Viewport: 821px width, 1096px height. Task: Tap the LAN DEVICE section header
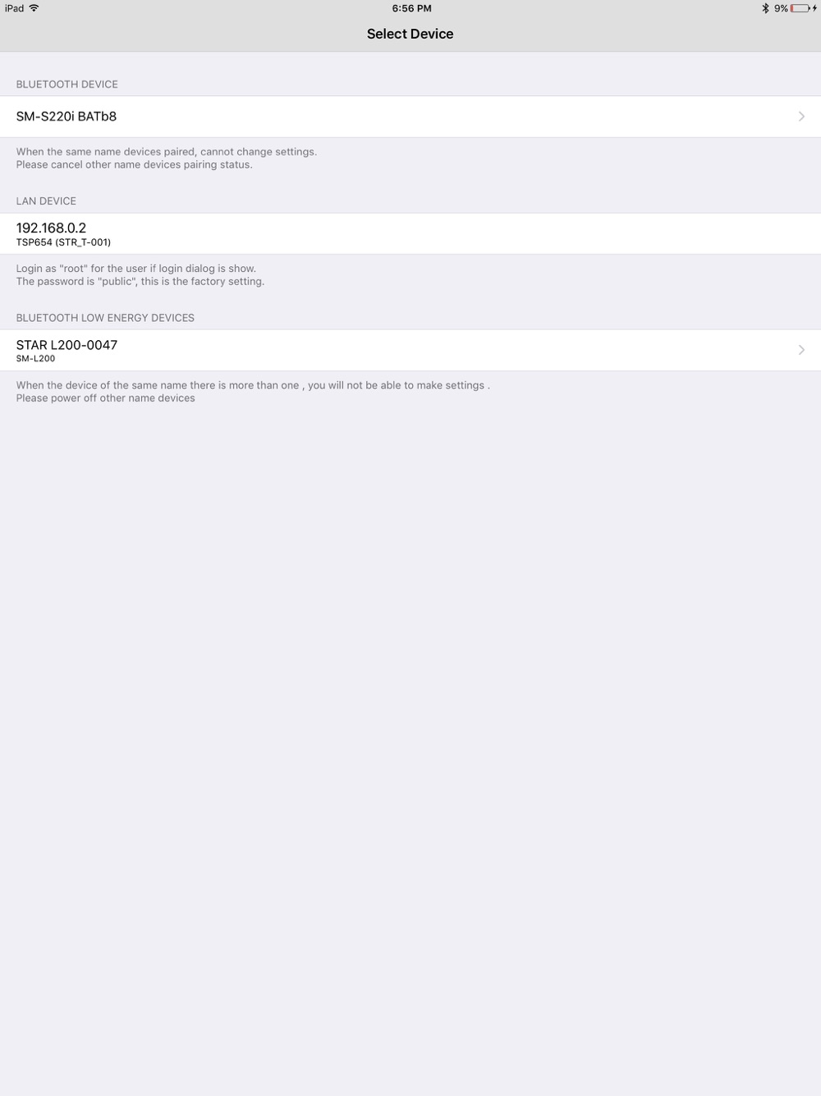(46, 201)
